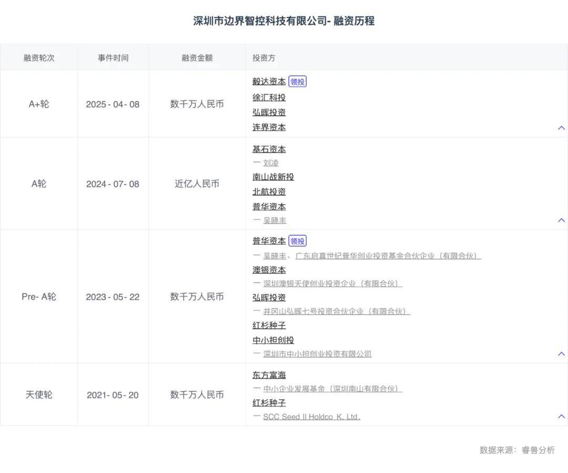Collapse the A+轮 investor list chevron
Image resolution: width=568 pixels, height=473 pixels.
561,128
